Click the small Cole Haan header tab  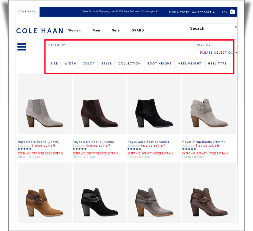point(27,11)
